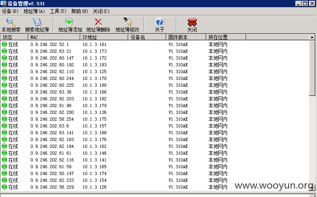
Task: Click the red 关闭 toolbar icon
Action: coord(192,22)
